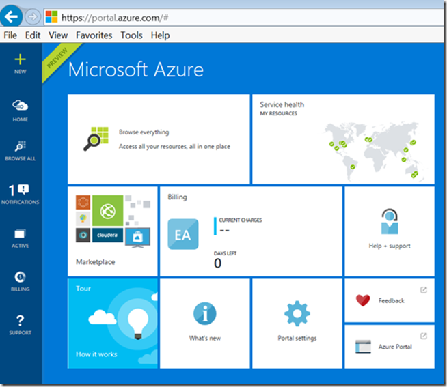This screenshot has width=447, height=387.
Task: Click the Help + support person icon
Action: click(390, 222)
